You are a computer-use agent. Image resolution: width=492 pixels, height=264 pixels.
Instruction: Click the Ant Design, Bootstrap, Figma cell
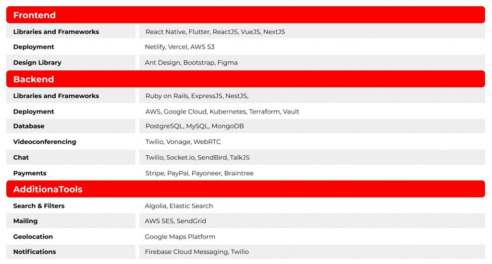[191, 63]
